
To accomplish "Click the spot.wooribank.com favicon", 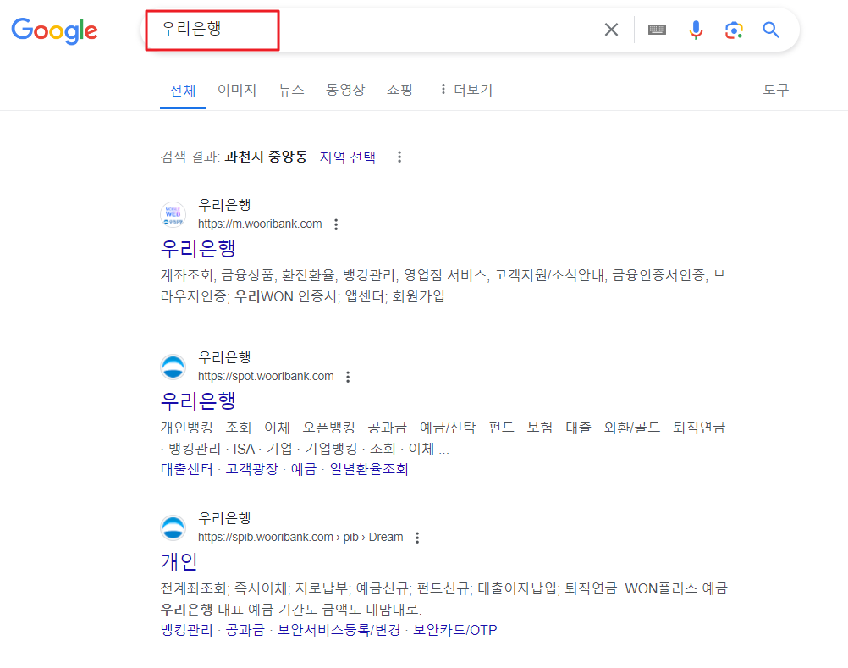I will (173, 367).
